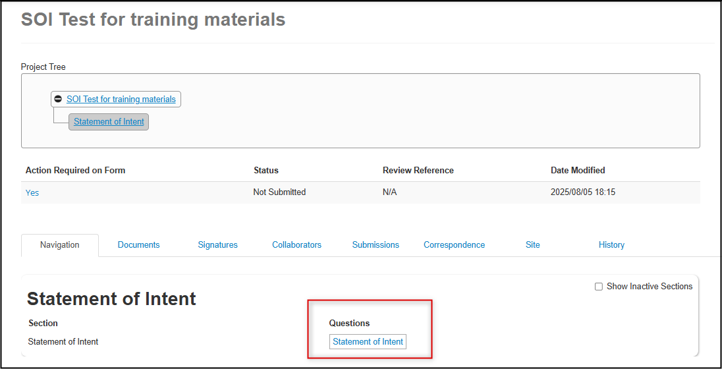Click the Date Modified column header
This screenshot has height=369, width=722.
coord(578,171)
